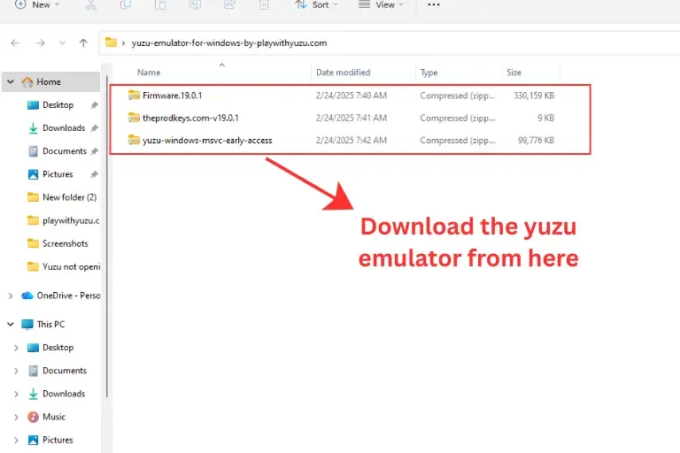Open Documents under This PC
Viewport: 680px width, 453px height.
click(x=64, y=370)
